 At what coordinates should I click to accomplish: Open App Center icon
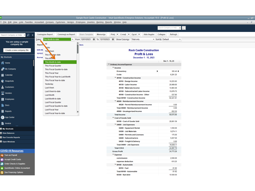[3, 117]
